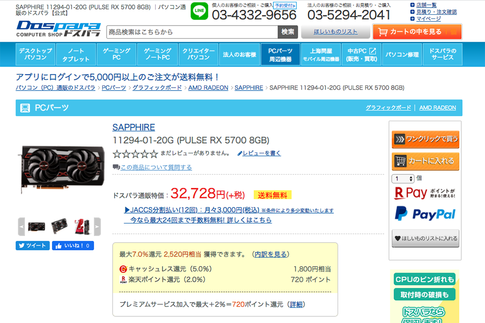The image size is (485, 323).
Task: Buy now with ワンクリックで買う
Action: [425, 139]
